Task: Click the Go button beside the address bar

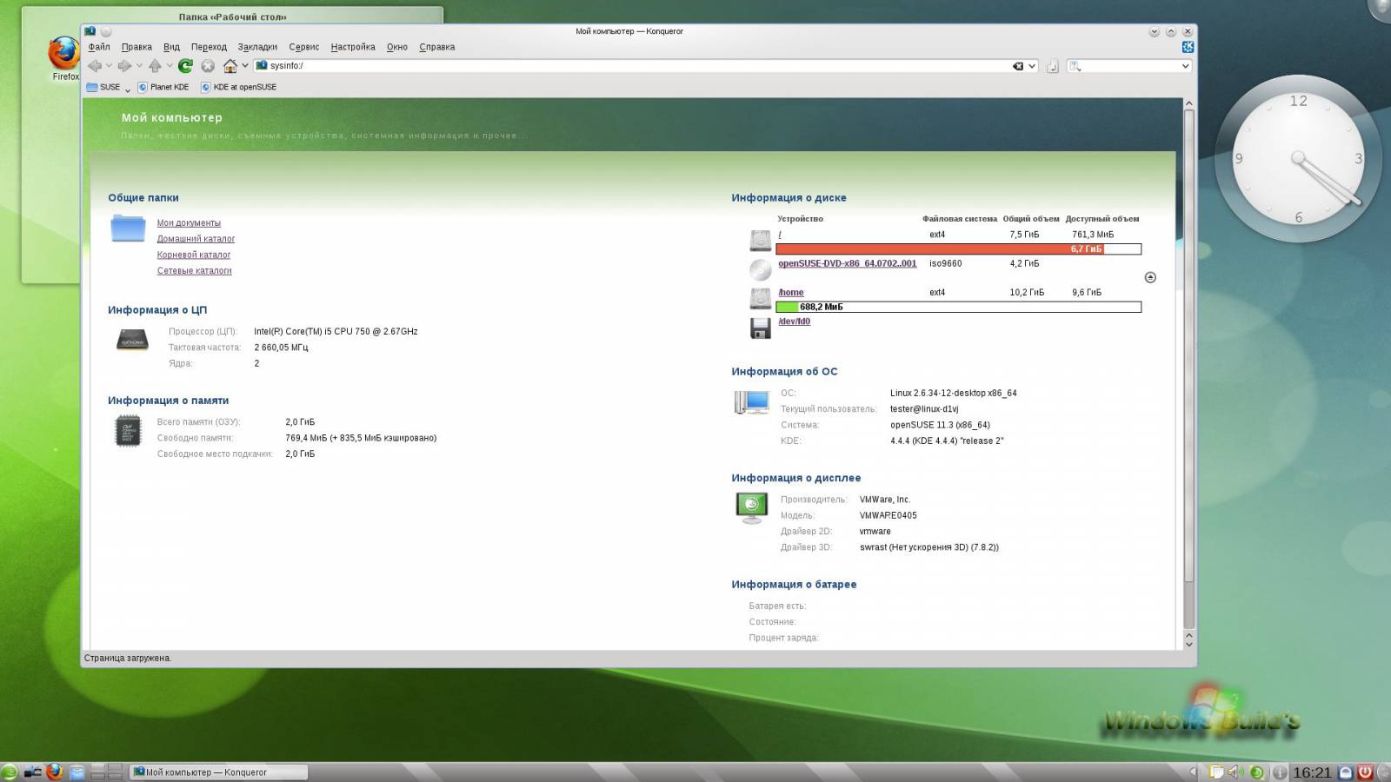Action: [x=1053, y=66]
